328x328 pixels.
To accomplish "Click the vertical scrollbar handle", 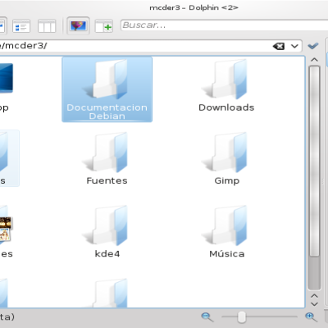I will (x=314, y=162).
